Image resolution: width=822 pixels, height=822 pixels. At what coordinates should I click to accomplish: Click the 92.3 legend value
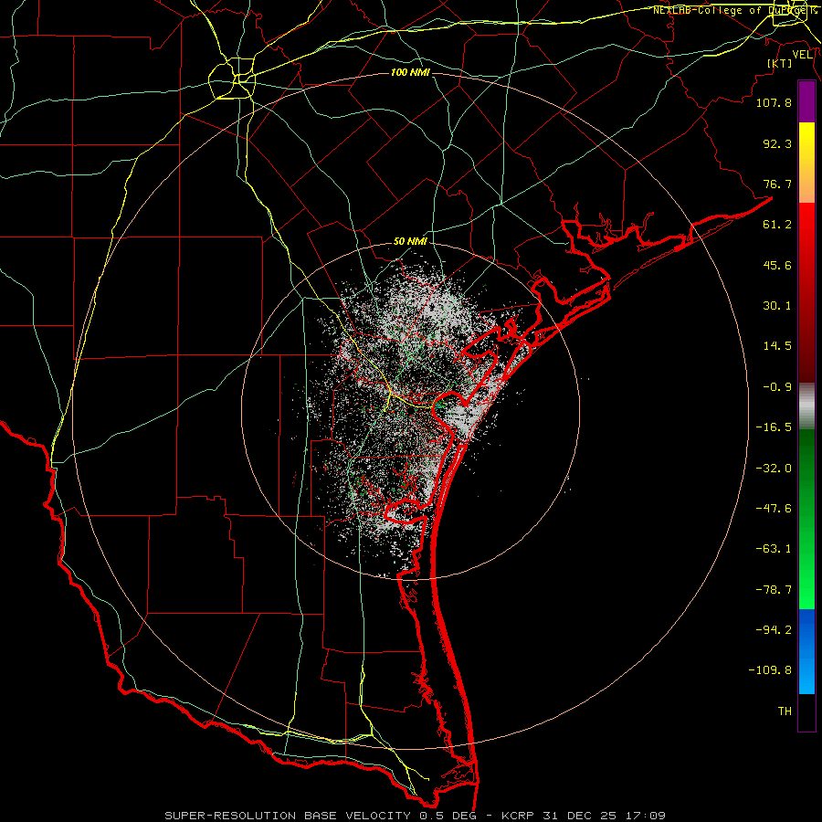click(777, 143)
